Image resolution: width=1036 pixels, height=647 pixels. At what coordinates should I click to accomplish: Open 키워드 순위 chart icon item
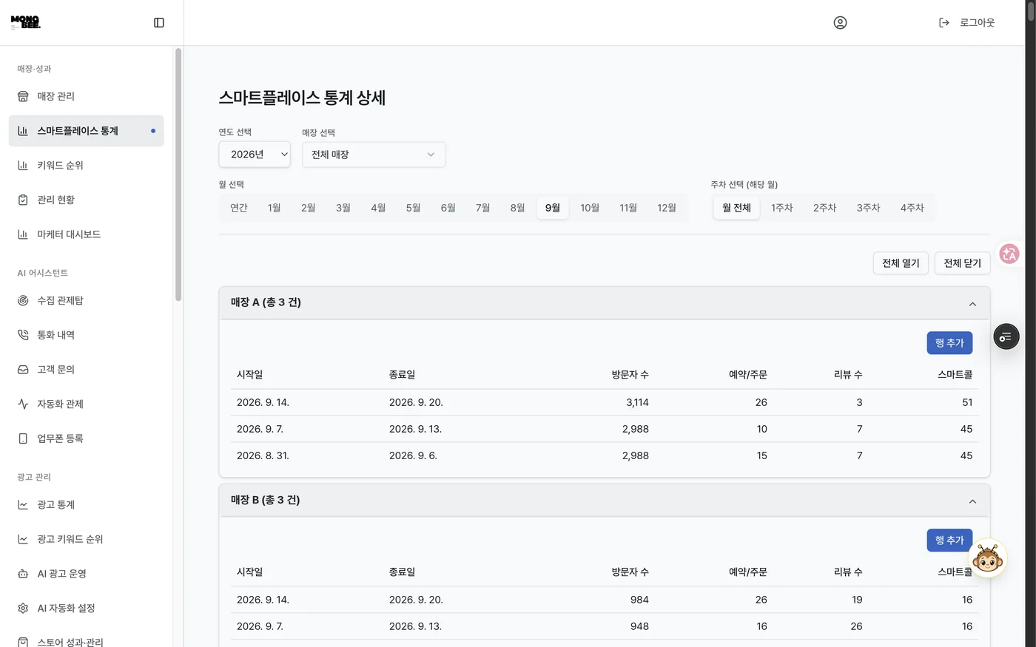point(23,166)
